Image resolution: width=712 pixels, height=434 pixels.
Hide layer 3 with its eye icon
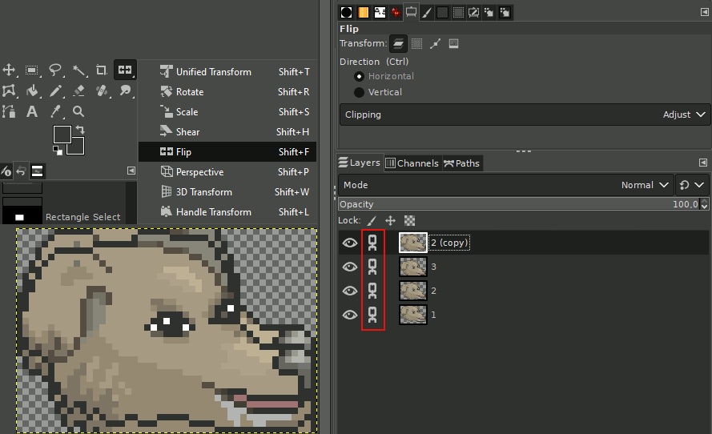(x=350, y=267)
